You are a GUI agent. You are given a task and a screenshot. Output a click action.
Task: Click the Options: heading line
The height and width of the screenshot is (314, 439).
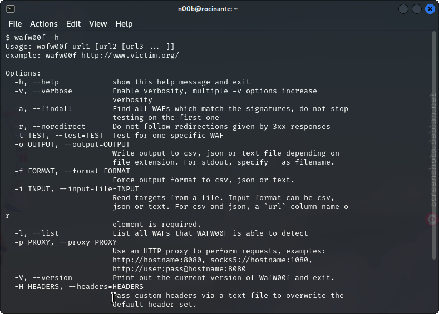23,73
